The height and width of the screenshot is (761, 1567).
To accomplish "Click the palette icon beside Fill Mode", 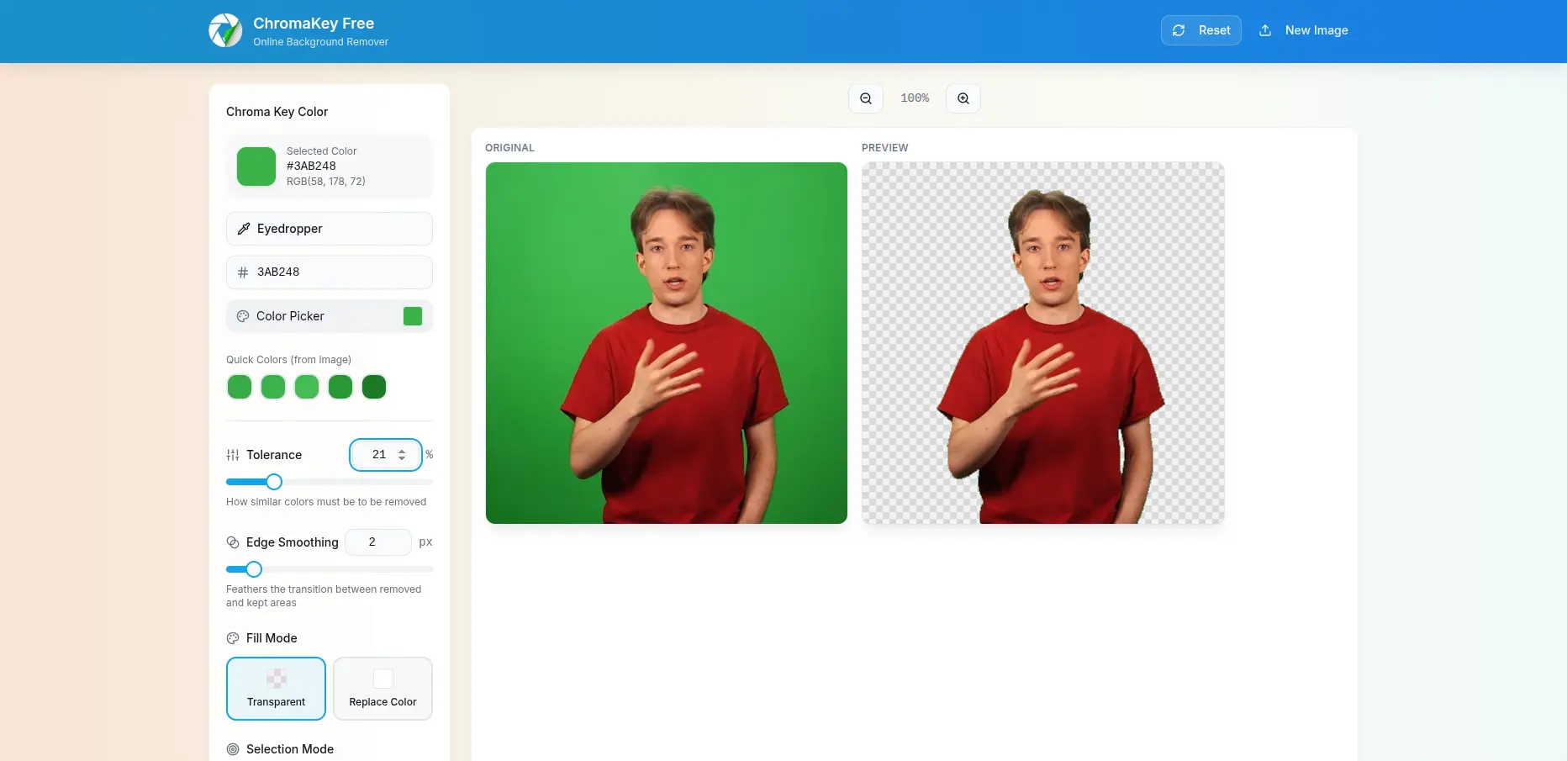I will (232, 637).
